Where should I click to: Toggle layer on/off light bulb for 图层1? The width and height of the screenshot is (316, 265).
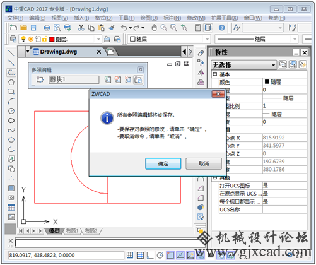pos(23,39)
